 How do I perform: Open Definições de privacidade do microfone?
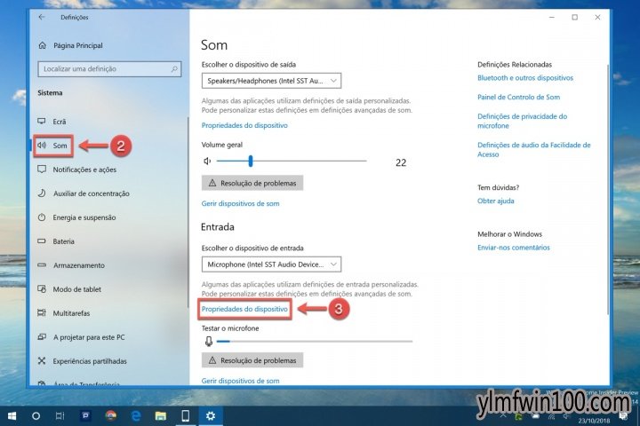[522, 121]
